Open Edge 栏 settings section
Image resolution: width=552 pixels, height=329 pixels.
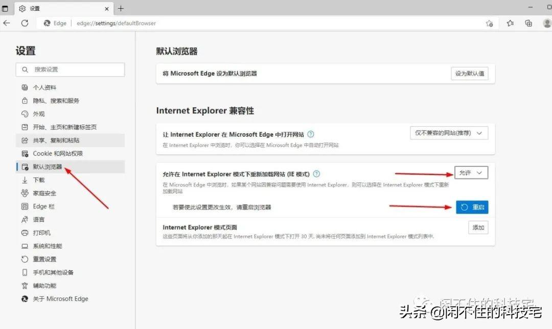[70, 206]
